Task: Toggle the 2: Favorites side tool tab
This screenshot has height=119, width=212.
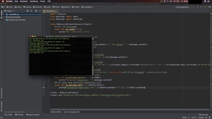Action: pos(1,106)
